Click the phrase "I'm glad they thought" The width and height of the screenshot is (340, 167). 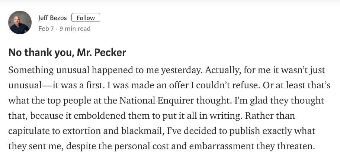point(279,101)
